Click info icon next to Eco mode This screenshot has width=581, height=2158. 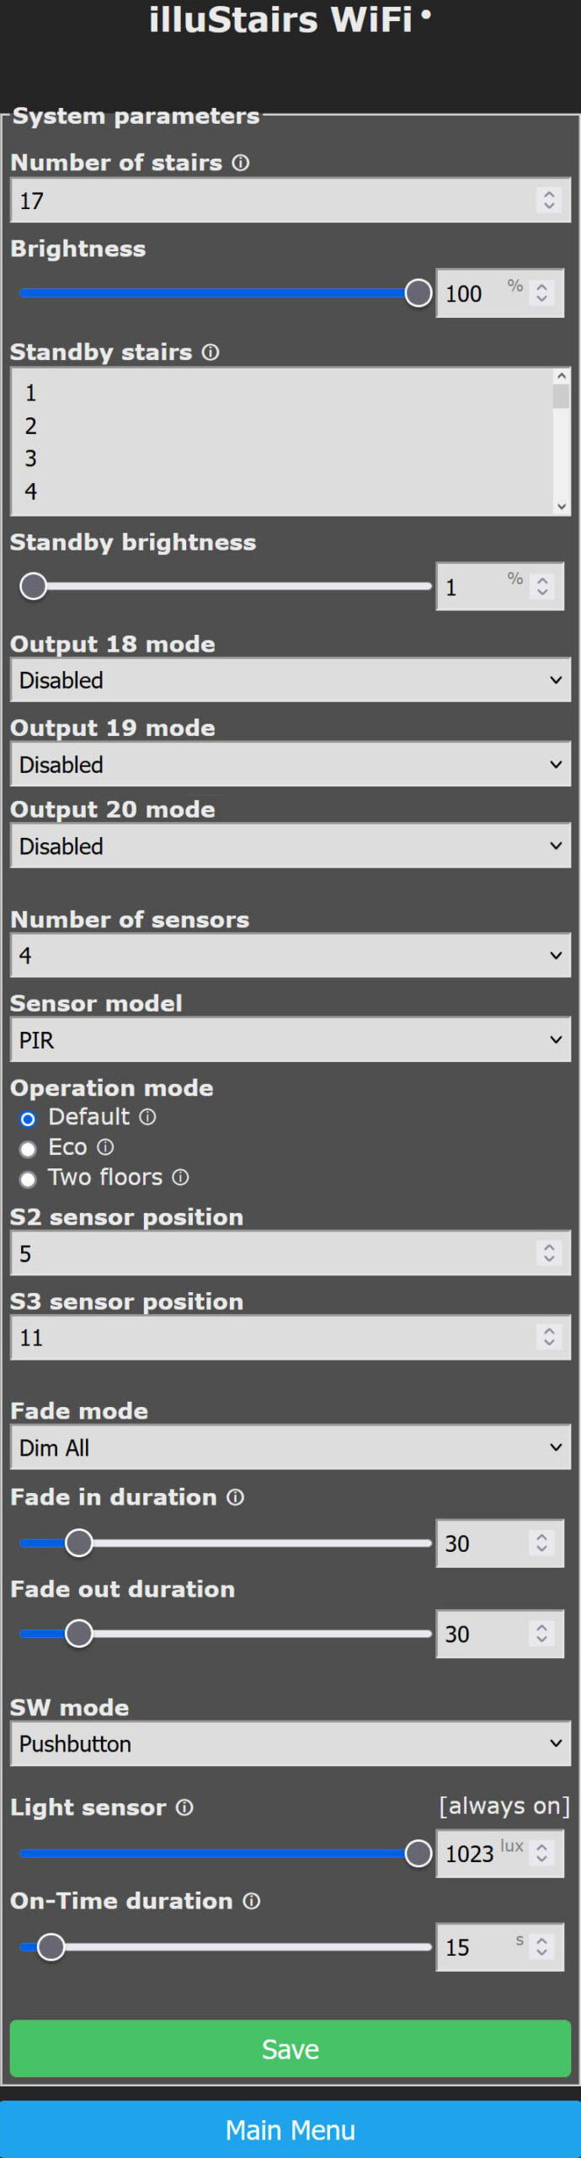click(105, 1147)
